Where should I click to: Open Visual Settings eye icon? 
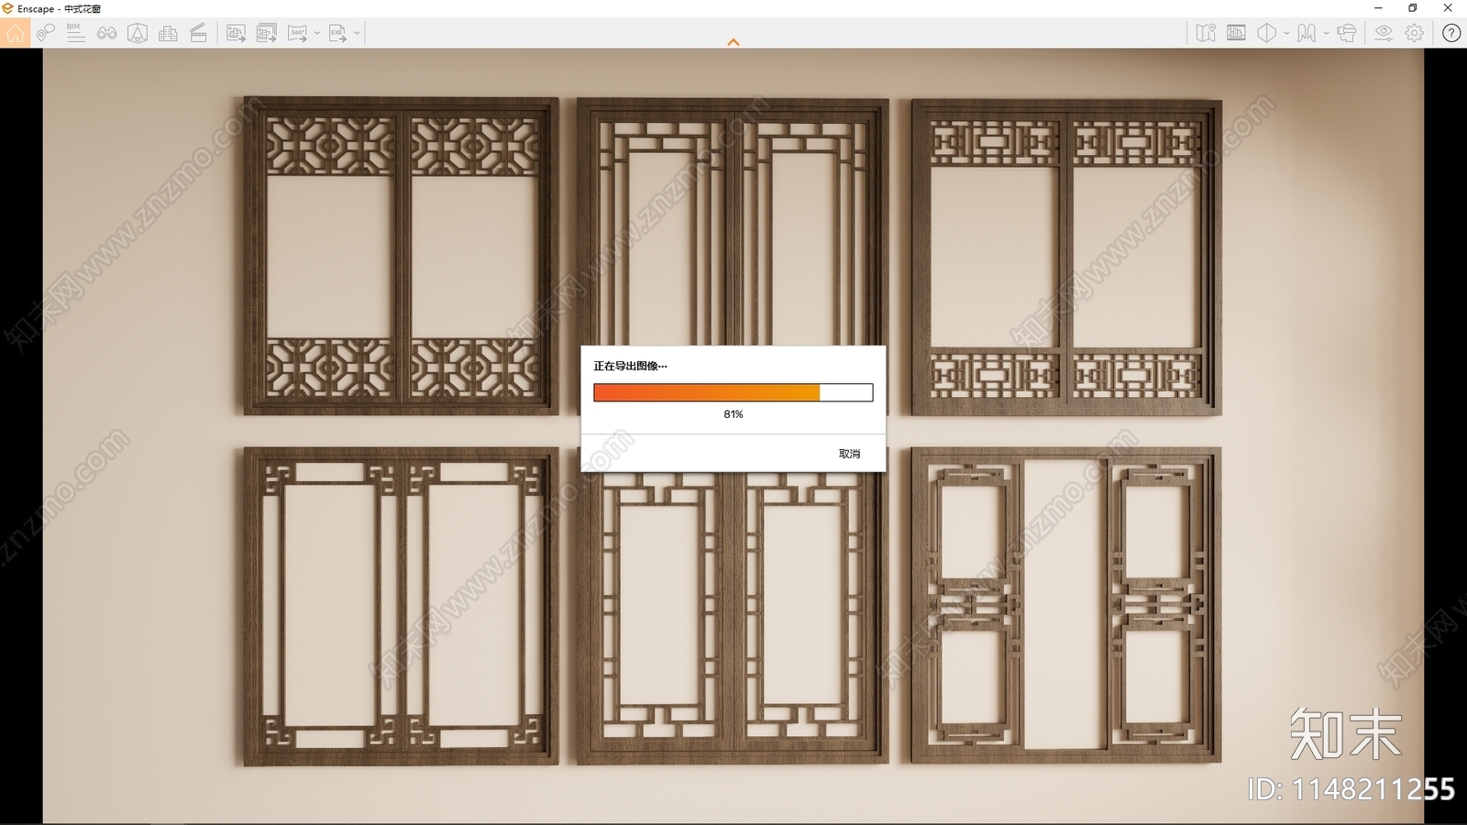[x=1384, y=34]
